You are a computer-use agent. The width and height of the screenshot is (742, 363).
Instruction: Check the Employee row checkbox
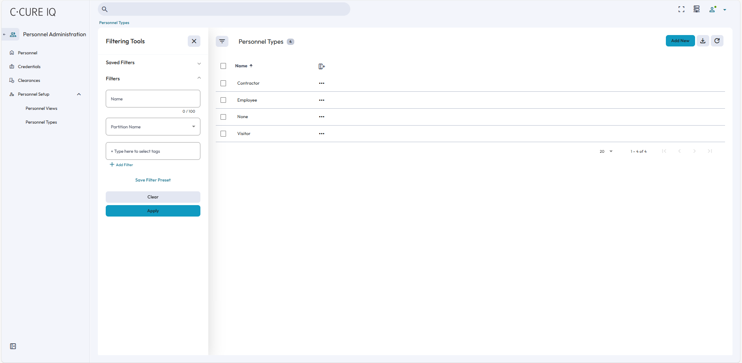tap(223, 100)
